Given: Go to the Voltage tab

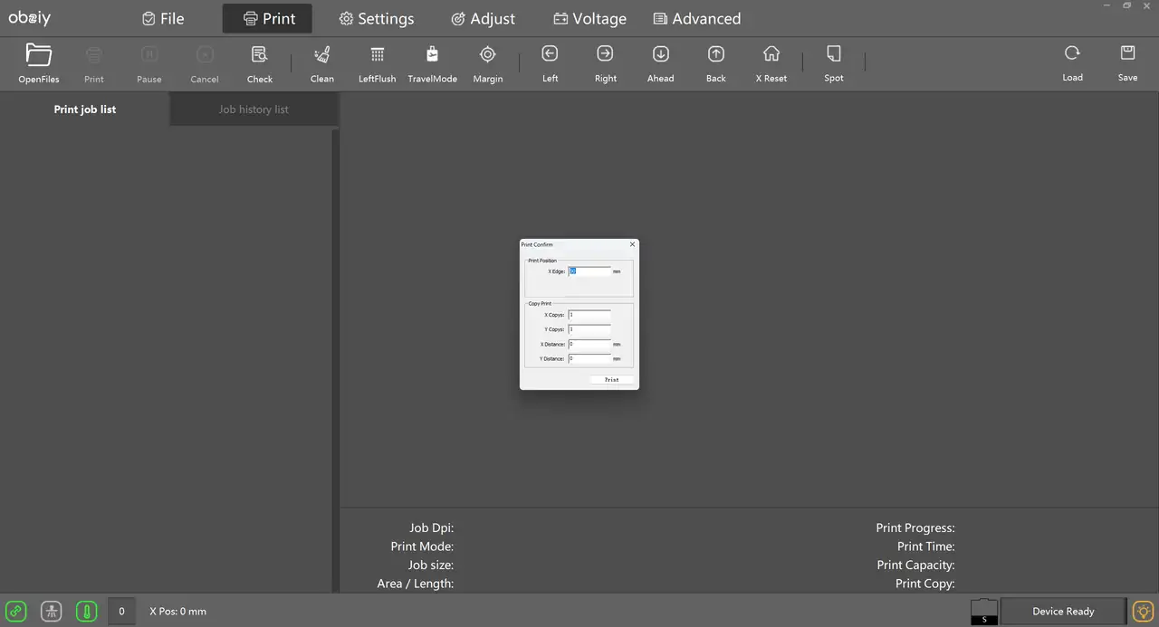Looking at the screenshot, I should 589,18.
